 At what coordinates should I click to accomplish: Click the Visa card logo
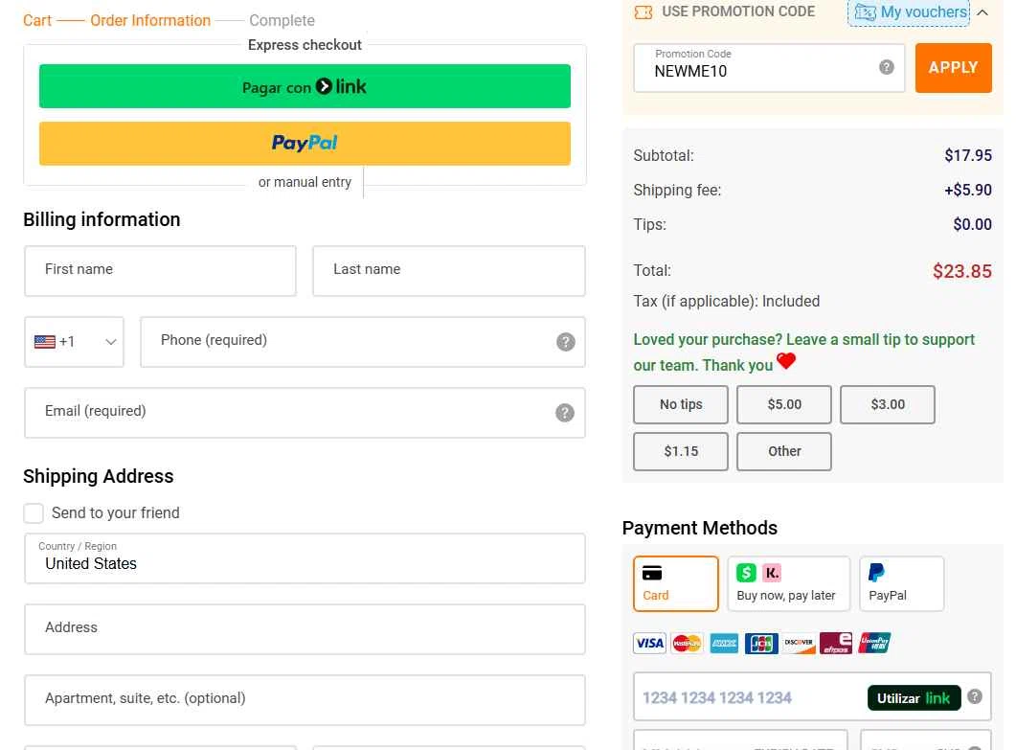coord(649,643)
